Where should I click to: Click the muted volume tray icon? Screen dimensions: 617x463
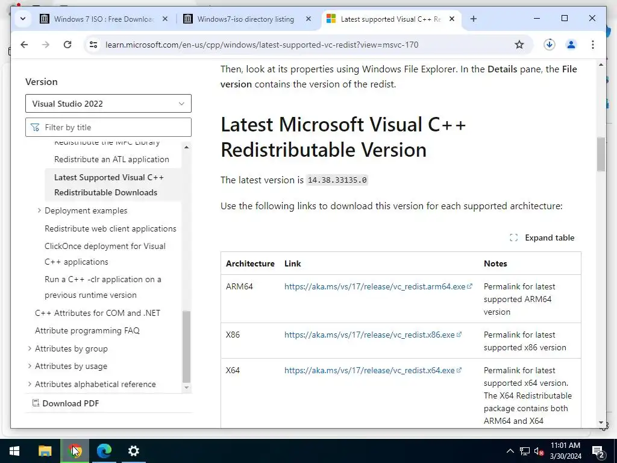[539, 451]
